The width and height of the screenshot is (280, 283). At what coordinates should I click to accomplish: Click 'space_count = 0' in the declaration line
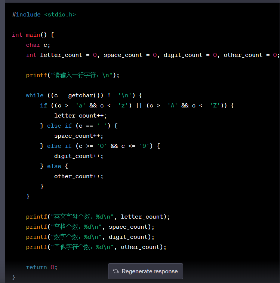coord(130,55)
